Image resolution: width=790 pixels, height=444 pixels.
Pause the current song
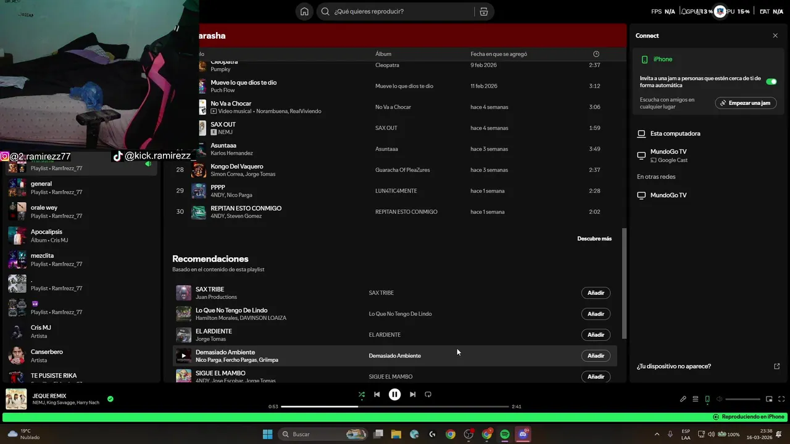pyautogui.click(x=395, y=395)
